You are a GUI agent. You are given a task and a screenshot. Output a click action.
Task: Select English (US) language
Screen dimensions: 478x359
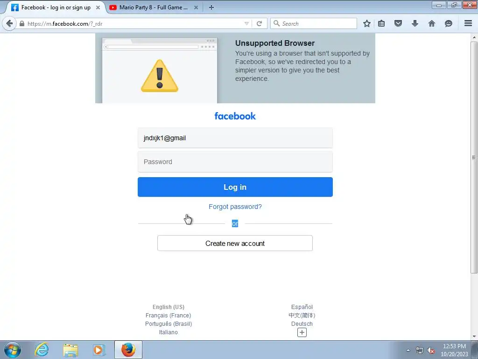tap(169, 307)
